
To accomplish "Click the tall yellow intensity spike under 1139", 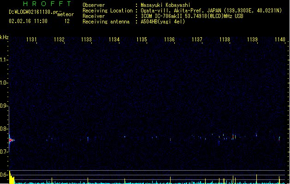I will coord(256,179).
